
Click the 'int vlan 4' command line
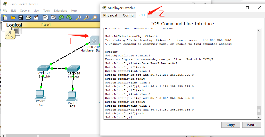point(128,106)
